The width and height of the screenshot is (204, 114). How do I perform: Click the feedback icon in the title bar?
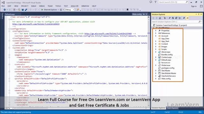pos(151,2)
